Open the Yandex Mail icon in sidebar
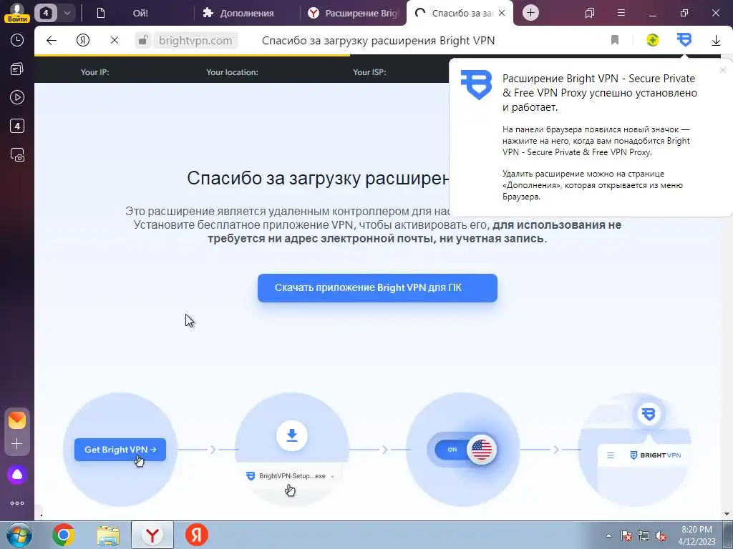Viewport: 733px width, 549px height. click(x=17, y=420)
